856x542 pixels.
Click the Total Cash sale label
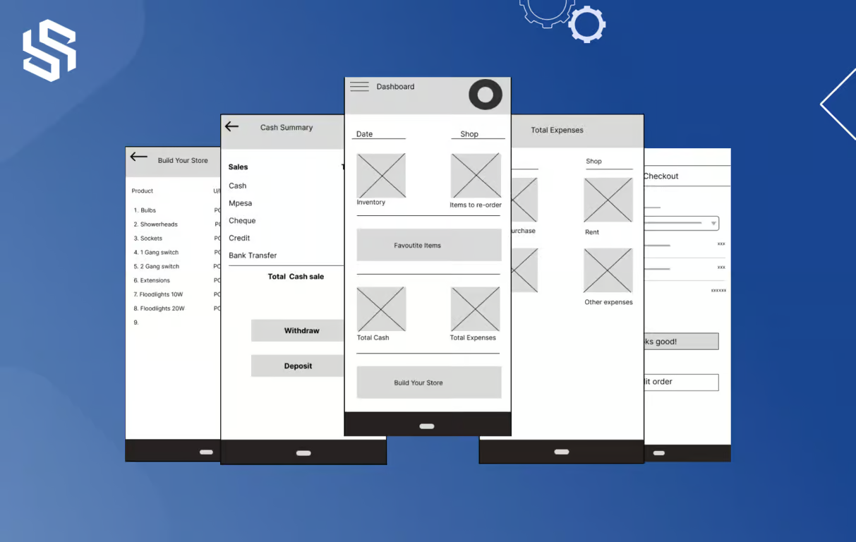[296, 277]
